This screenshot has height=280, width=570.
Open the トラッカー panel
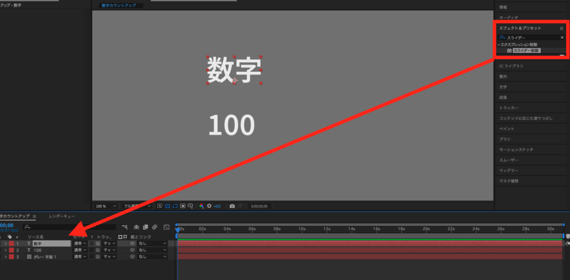[x=509, y=107]
